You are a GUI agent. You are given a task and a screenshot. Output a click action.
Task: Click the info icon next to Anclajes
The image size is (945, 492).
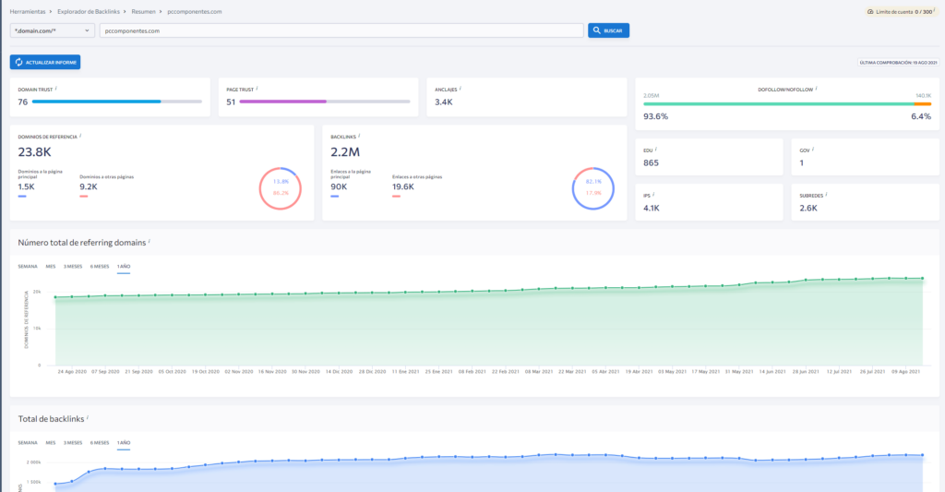(x=461, y=88)
